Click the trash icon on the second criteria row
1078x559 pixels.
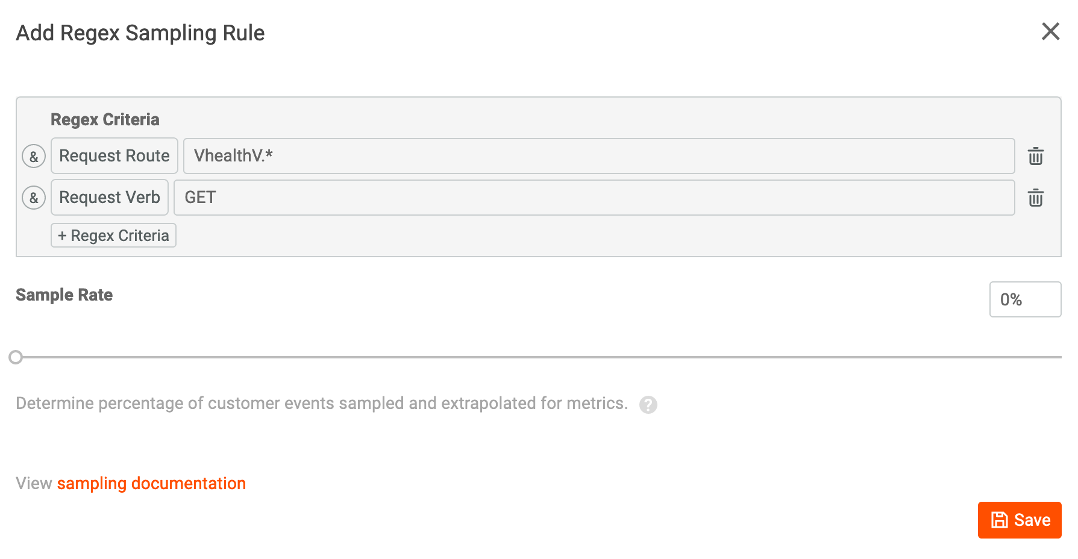pyautogui.click(x=1036, y=198)
